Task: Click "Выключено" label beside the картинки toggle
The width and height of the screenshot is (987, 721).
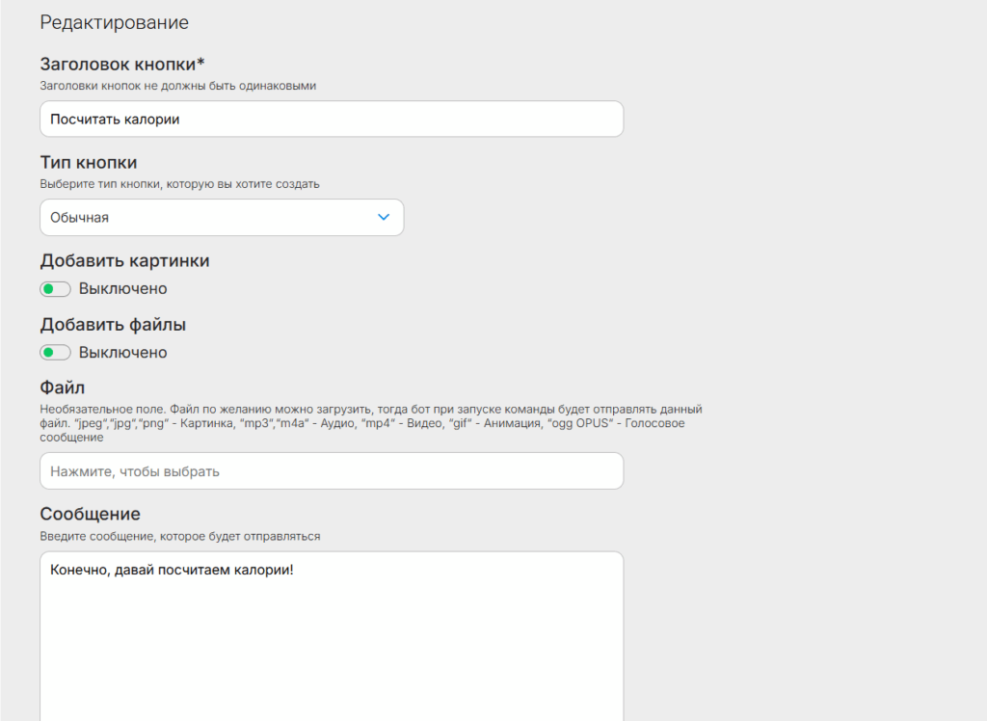Action: (x=122, y=289)
